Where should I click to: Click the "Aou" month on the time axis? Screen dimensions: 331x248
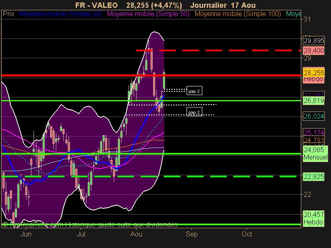(x=136, y=234)
